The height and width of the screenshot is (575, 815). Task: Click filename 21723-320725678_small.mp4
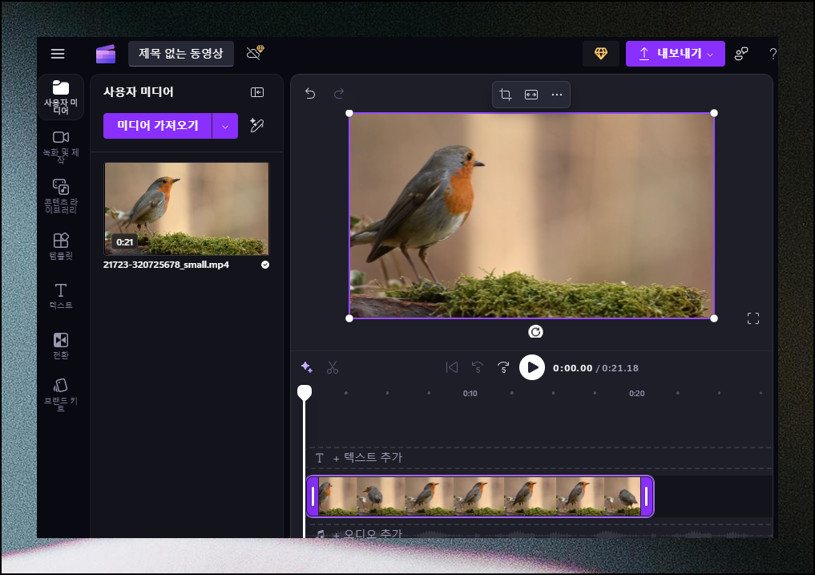(166, 265)
